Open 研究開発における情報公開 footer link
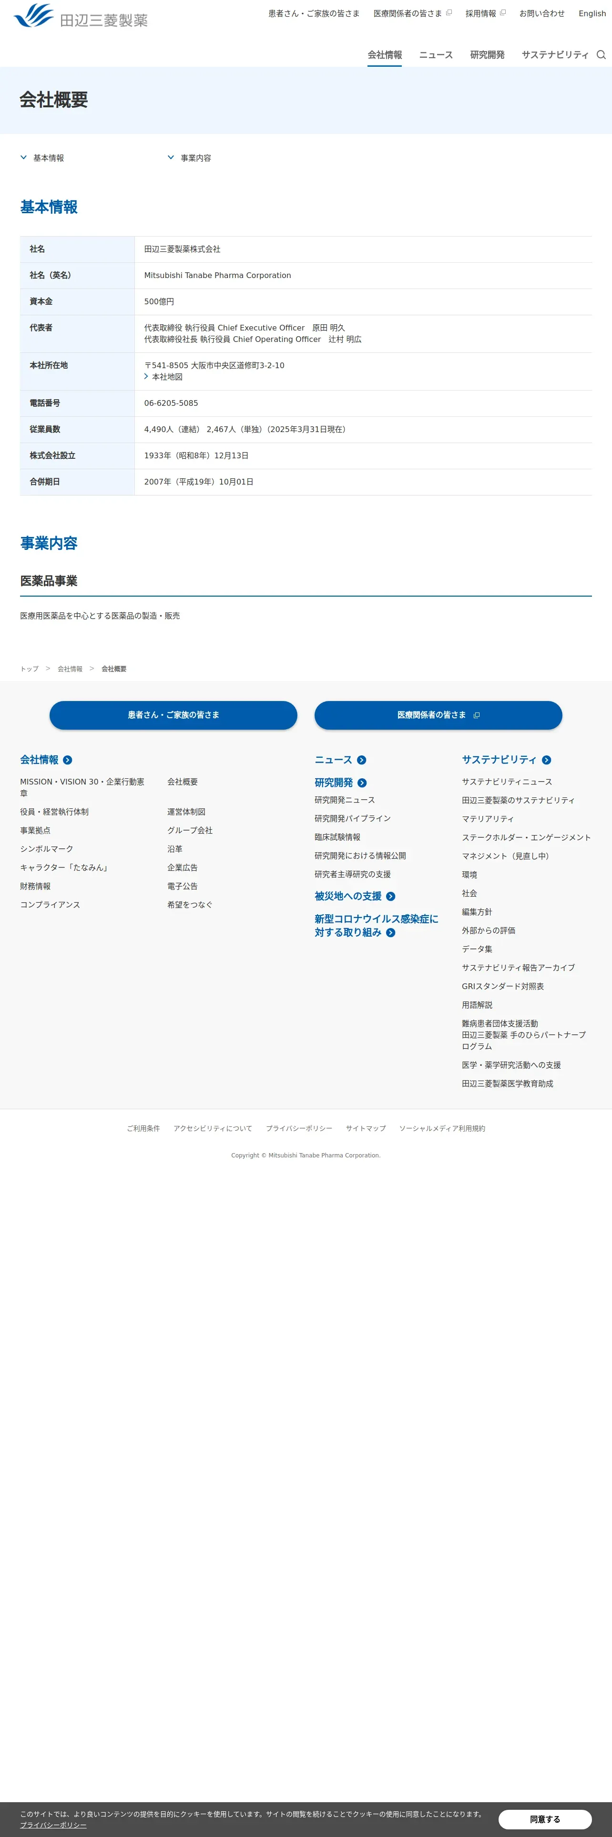The height and width of the screenshot is (1837, 612). 360,856
